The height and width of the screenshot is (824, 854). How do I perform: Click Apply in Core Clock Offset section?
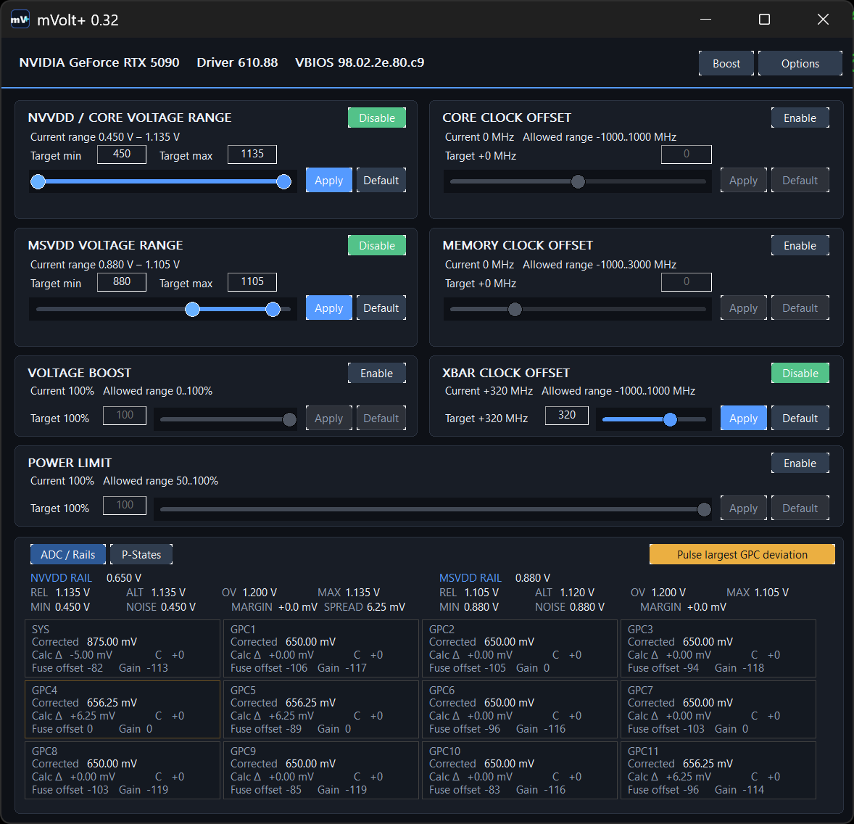coord(743,181)
